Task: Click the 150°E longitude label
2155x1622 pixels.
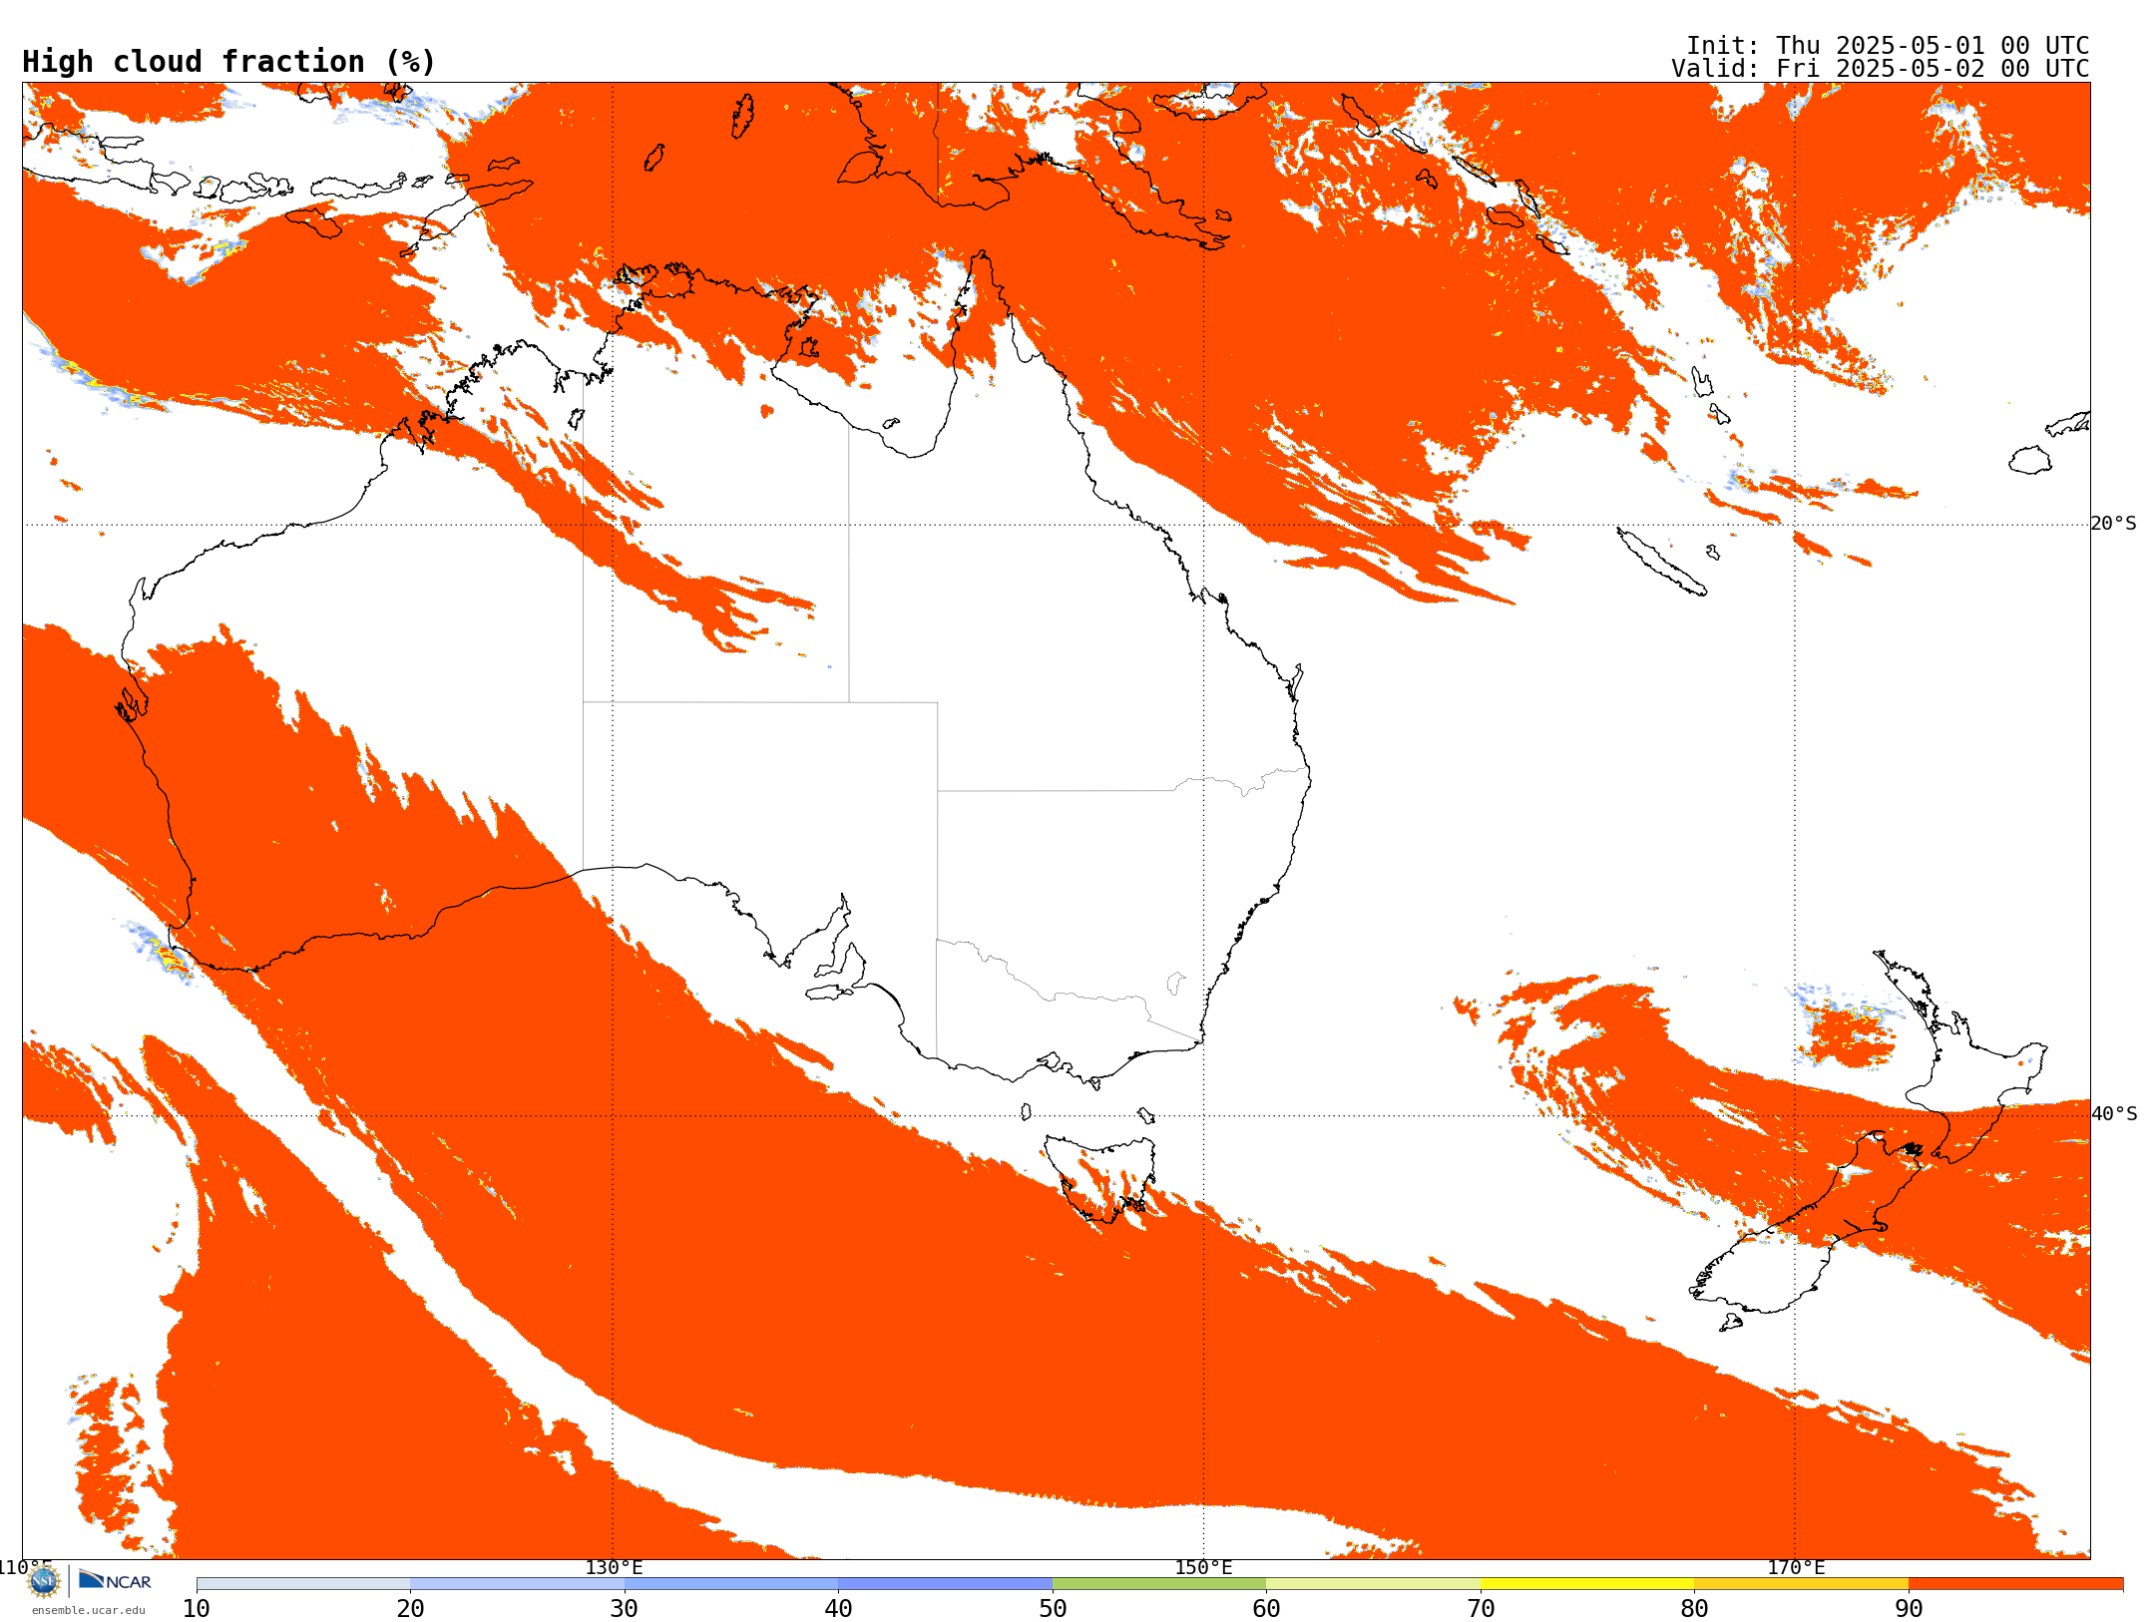Action: coord(1203,1567)
